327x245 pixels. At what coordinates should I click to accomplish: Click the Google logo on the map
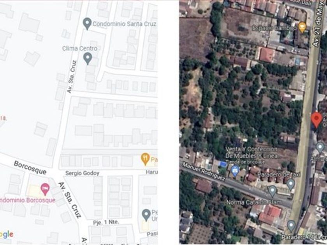(x=7, y=234)
